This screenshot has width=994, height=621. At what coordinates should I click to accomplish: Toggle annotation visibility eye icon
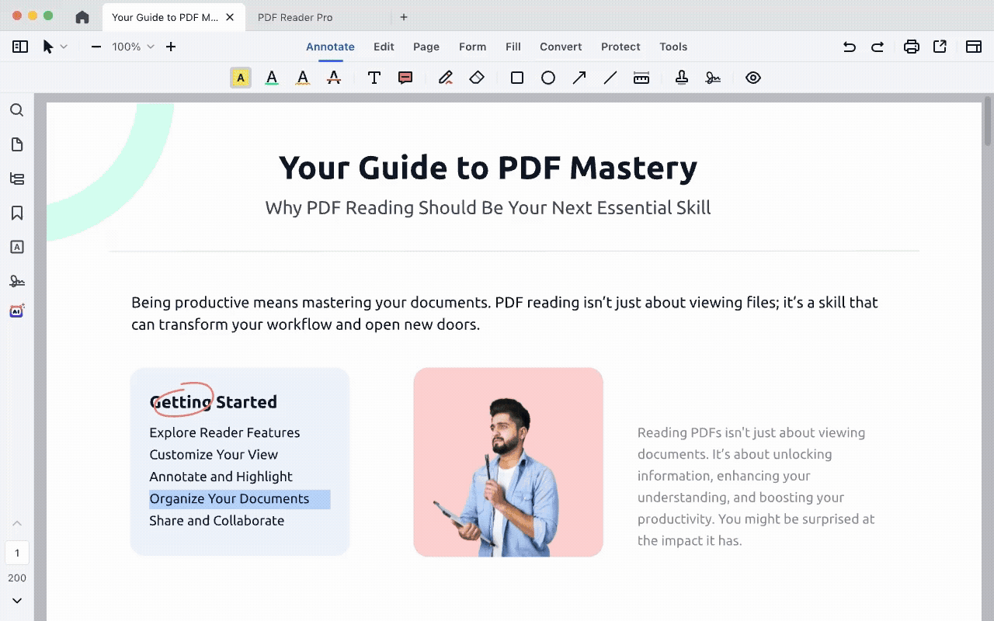click(753, 78)
